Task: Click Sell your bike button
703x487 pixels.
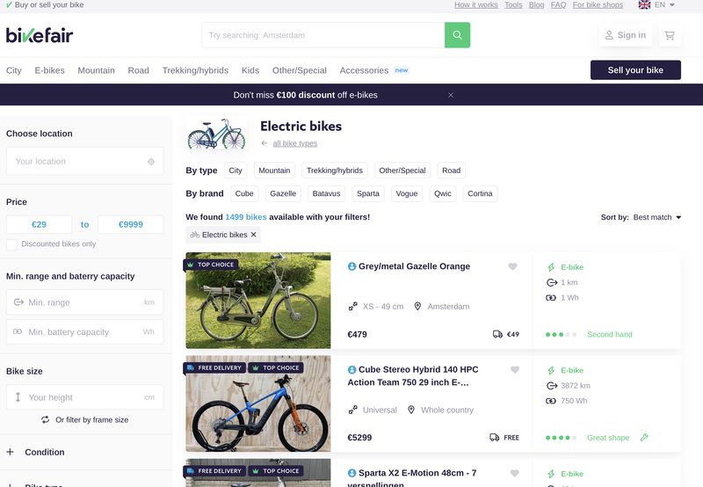Action: tap(635, 70)
